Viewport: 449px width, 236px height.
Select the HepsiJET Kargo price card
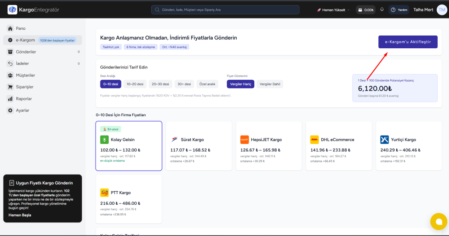pos(269,146)
